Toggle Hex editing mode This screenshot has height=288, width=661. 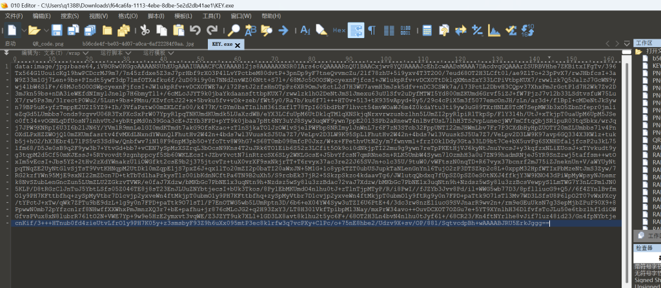(338, 30)
